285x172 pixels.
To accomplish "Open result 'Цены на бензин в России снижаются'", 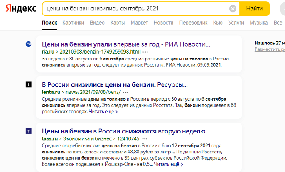I will pyautogui.click(x=126, y=131).
